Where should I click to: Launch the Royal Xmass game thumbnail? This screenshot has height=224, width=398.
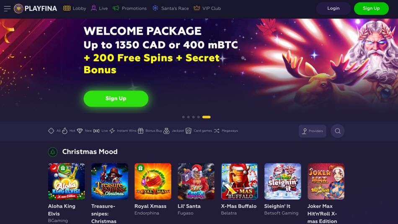coord(153,181)
